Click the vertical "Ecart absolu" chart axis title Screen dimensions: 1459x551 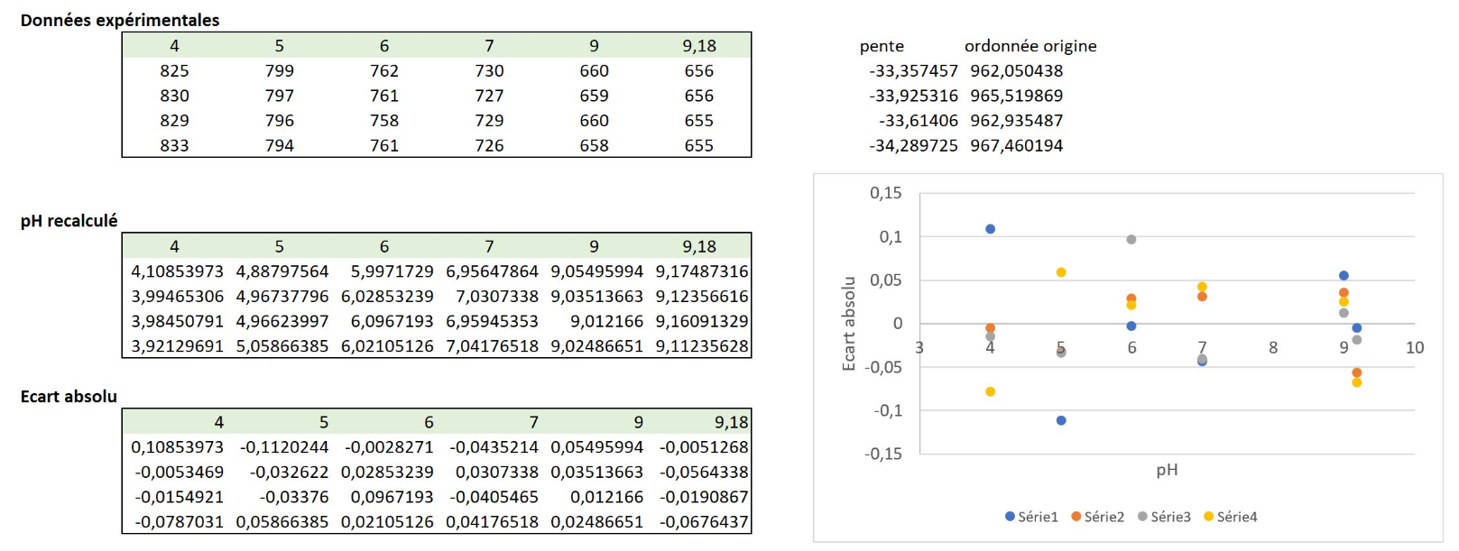coord(848,324)
